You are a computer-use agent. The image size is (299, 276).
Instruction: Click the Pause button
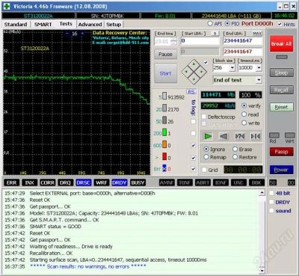(165, 54)
